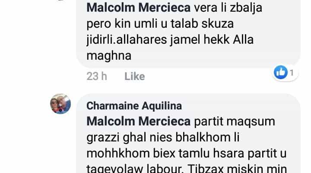Click the partially visible avatar at top
The height and width of the screenshot is (173, 311).
click(x=60, y=0)
